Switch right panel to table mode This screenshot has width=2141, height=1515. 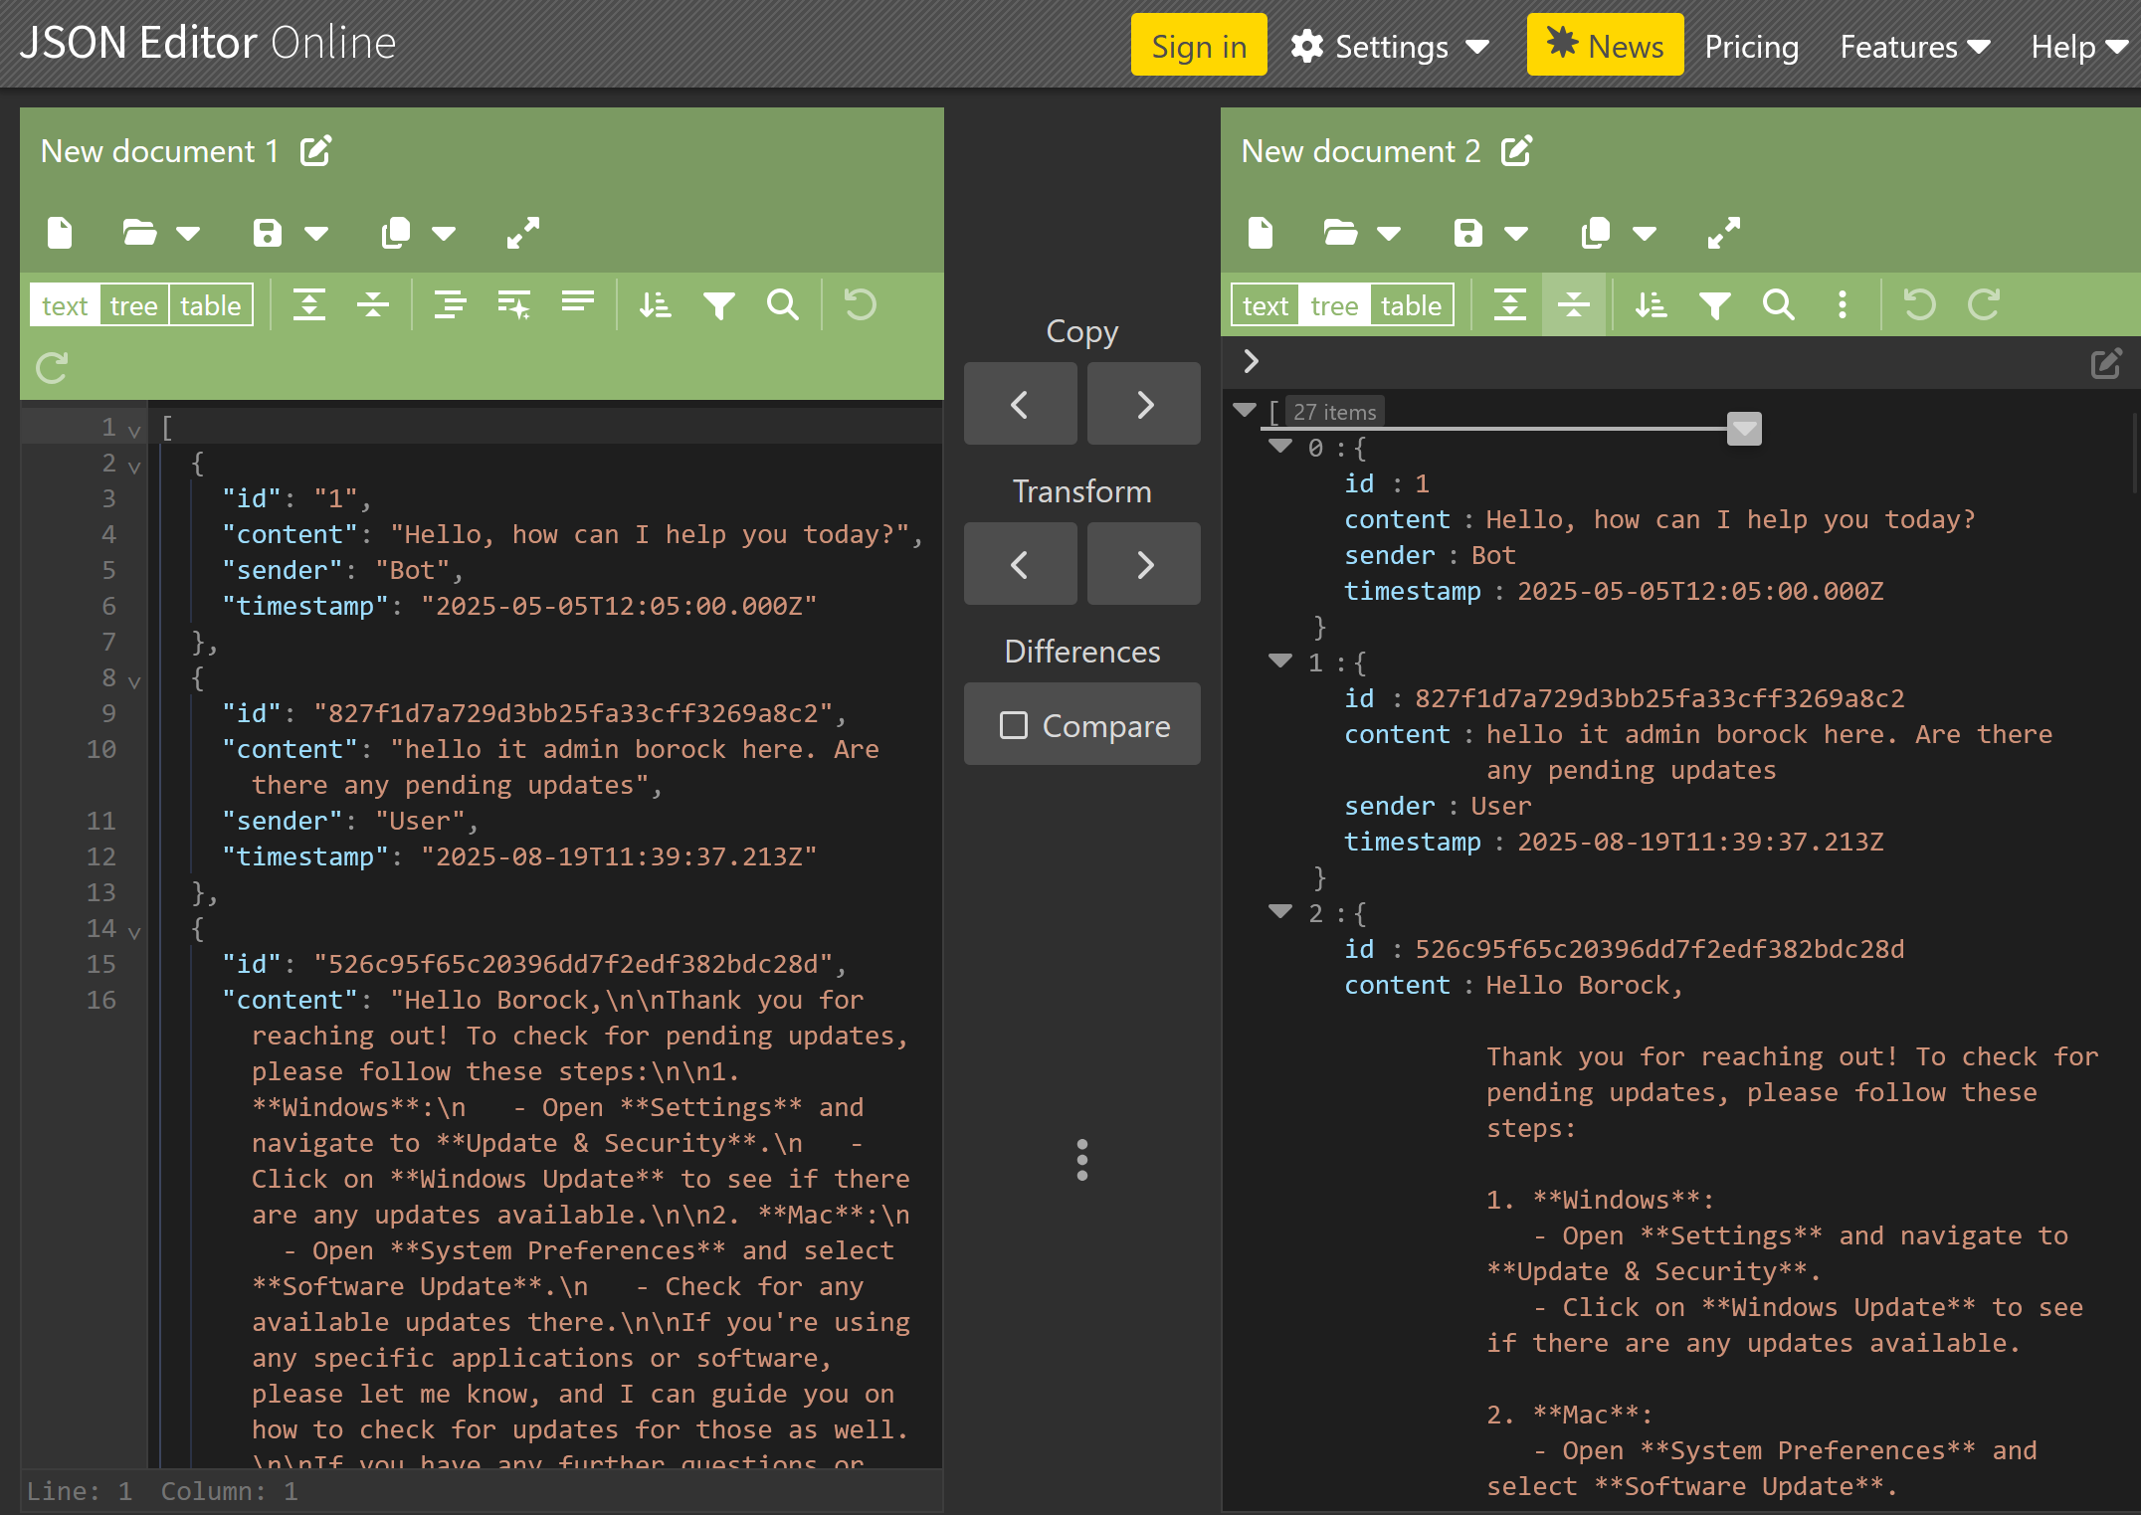(1410, 305)
